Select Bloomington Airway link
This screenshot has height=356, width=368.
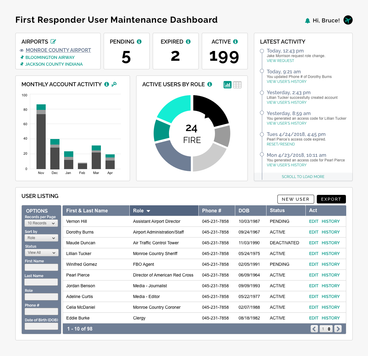[50, 57]
